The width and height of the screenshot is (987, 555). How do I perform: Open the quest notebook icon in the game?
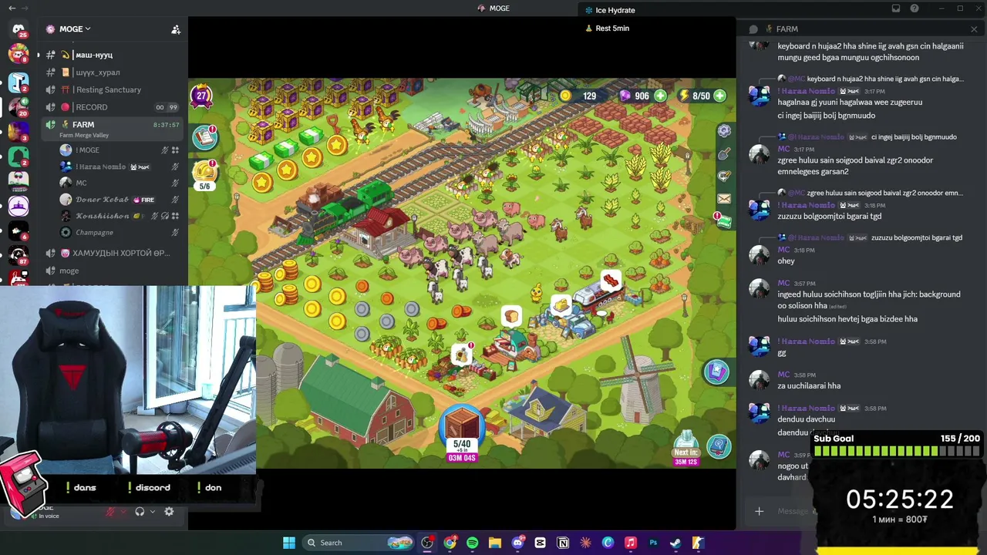[204, 136]
